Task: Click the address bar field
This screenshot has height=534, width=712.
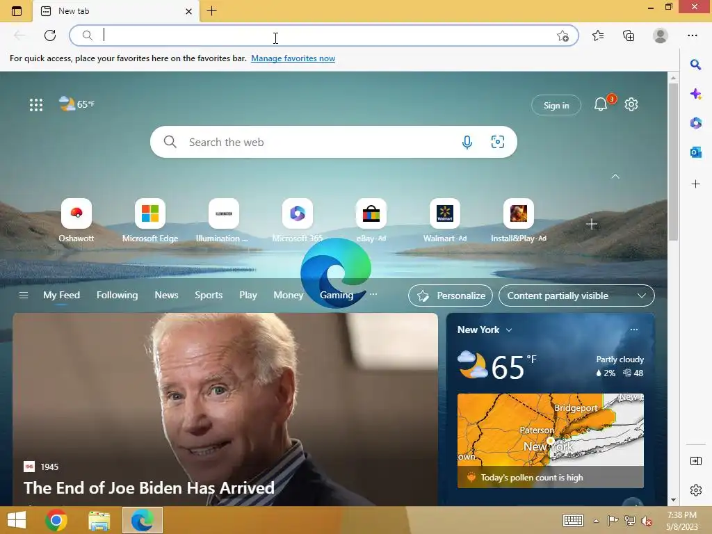Action: [x=323, y=35]
